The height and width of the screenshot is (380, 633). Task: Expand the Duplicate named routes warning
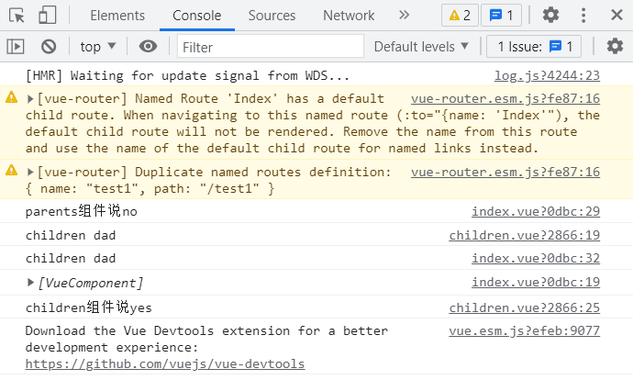tap(30, 173)
